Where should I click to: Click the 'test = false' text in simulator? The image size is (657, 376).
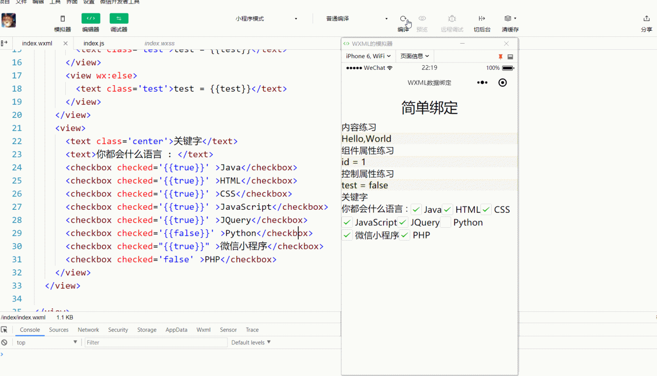pyautogui.click(x=365, y=185)
